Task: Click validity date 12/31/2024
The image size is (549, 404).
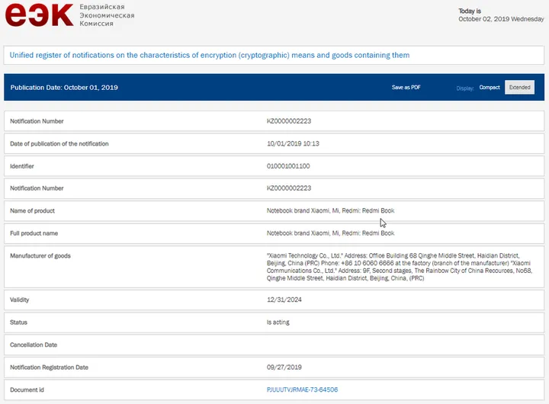Action: pyautogui.click(x=284, y=300)
